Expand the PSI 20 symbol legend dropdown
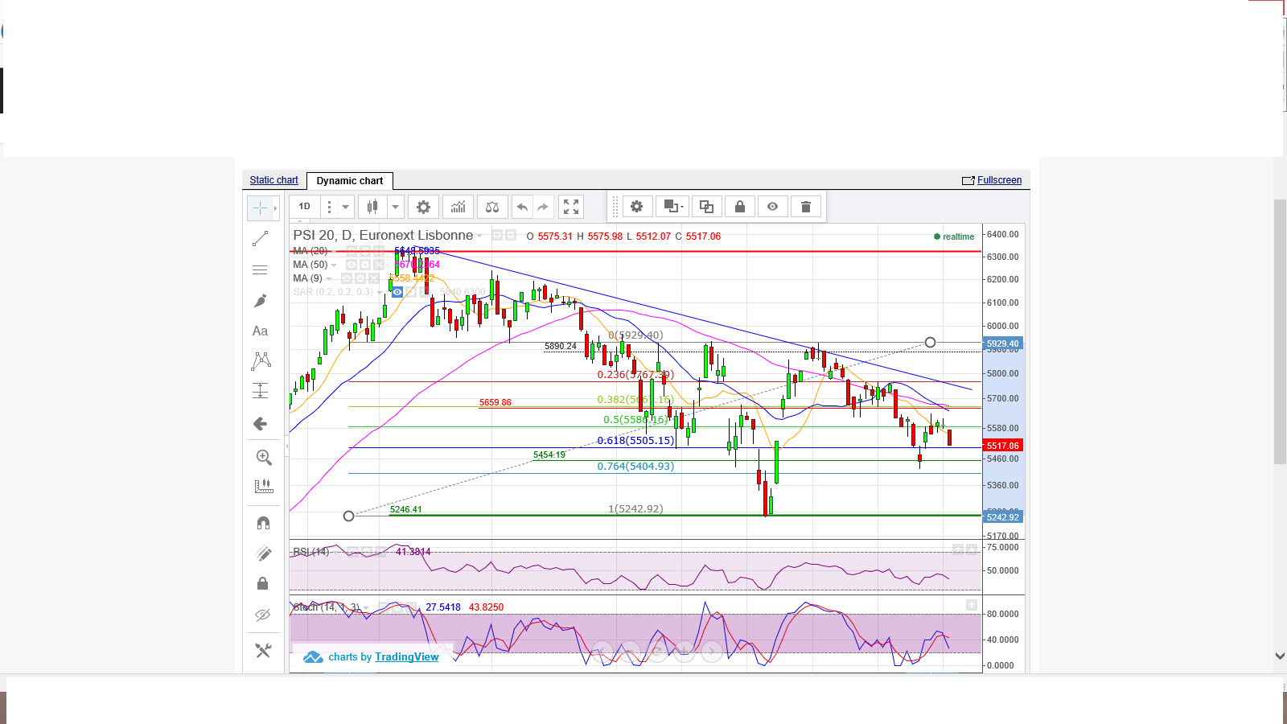1287x724 pixels. [479, 236]
